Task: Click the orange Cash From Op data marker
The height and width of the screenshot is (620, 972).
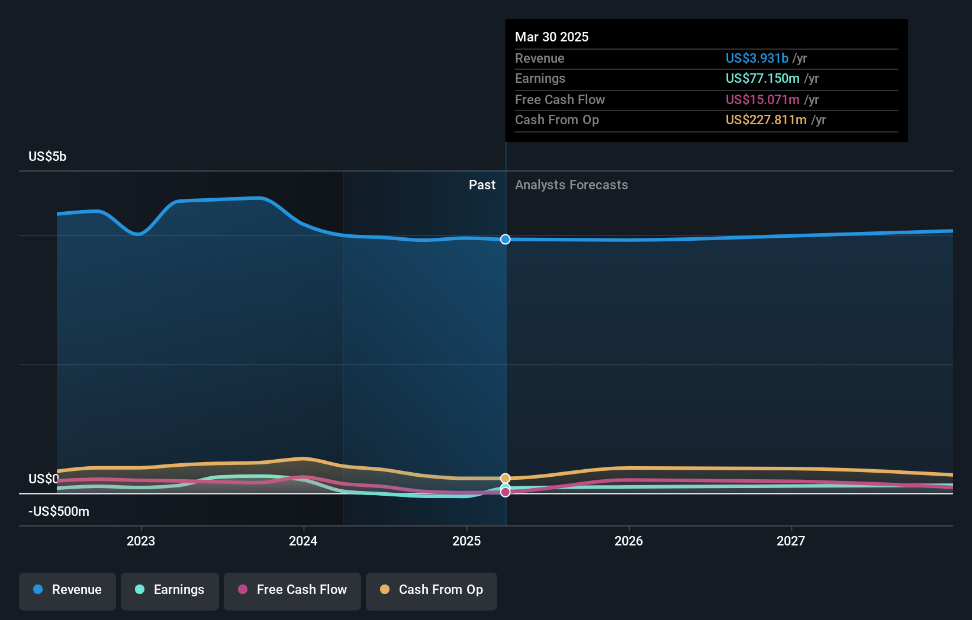Action: pos(505,478)
